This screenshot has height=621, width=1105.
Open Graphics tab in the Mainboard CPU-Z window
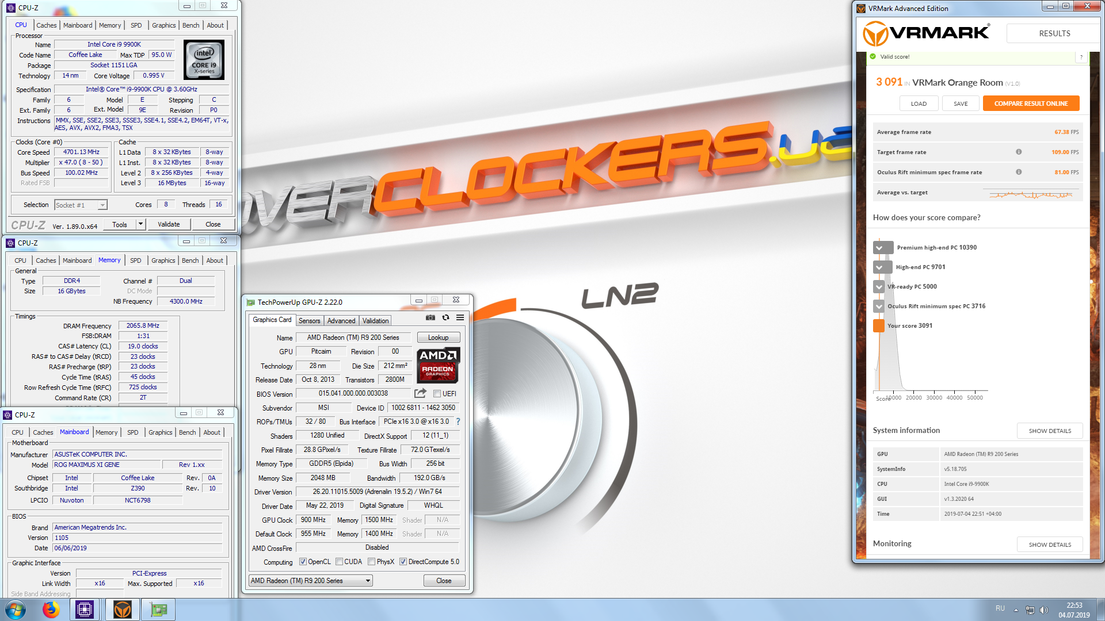pos(160,432)
